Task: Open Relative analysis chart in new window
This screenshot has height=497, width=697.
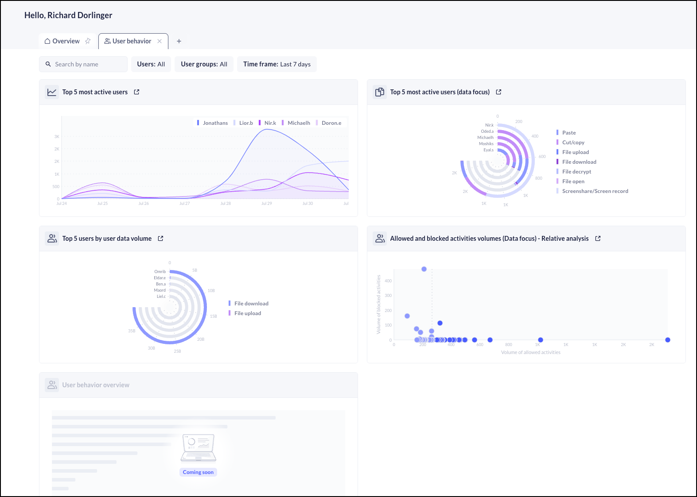Action: tap(598, 239)
